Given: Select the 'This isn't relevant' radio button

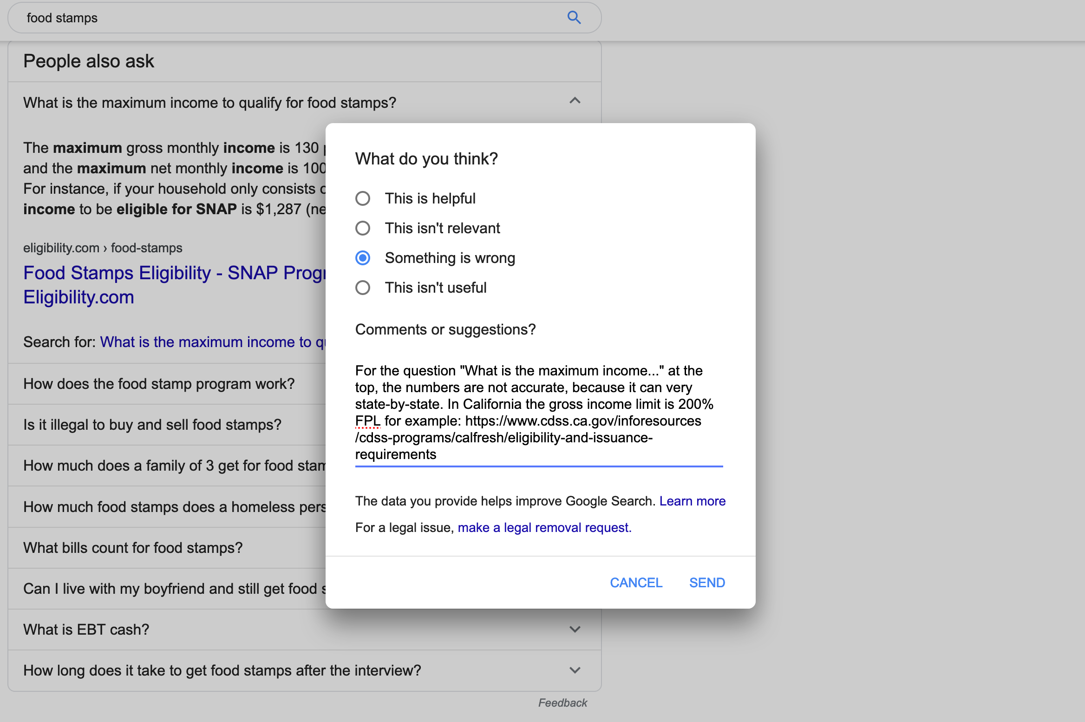Looking at the screenshot, I should coord(363,228).
